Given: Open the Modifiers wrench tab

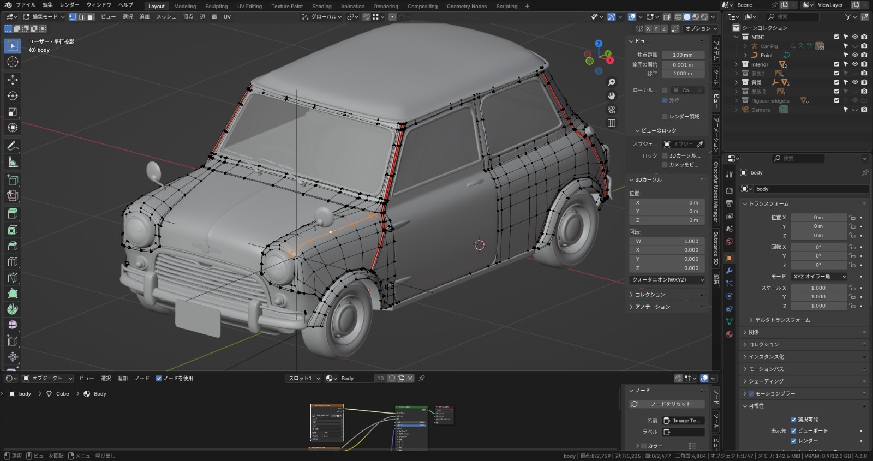Looking at the screenshot, I should [730, 271].
